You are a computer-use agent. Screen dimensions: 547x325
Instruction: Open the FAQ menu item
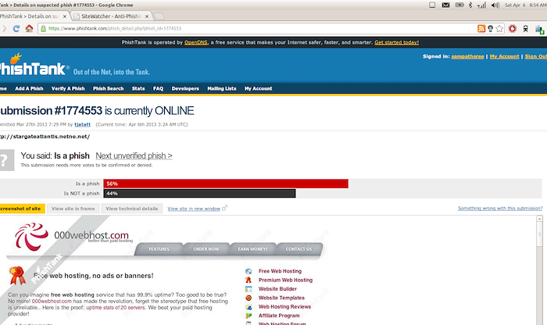tap(158, 88)
